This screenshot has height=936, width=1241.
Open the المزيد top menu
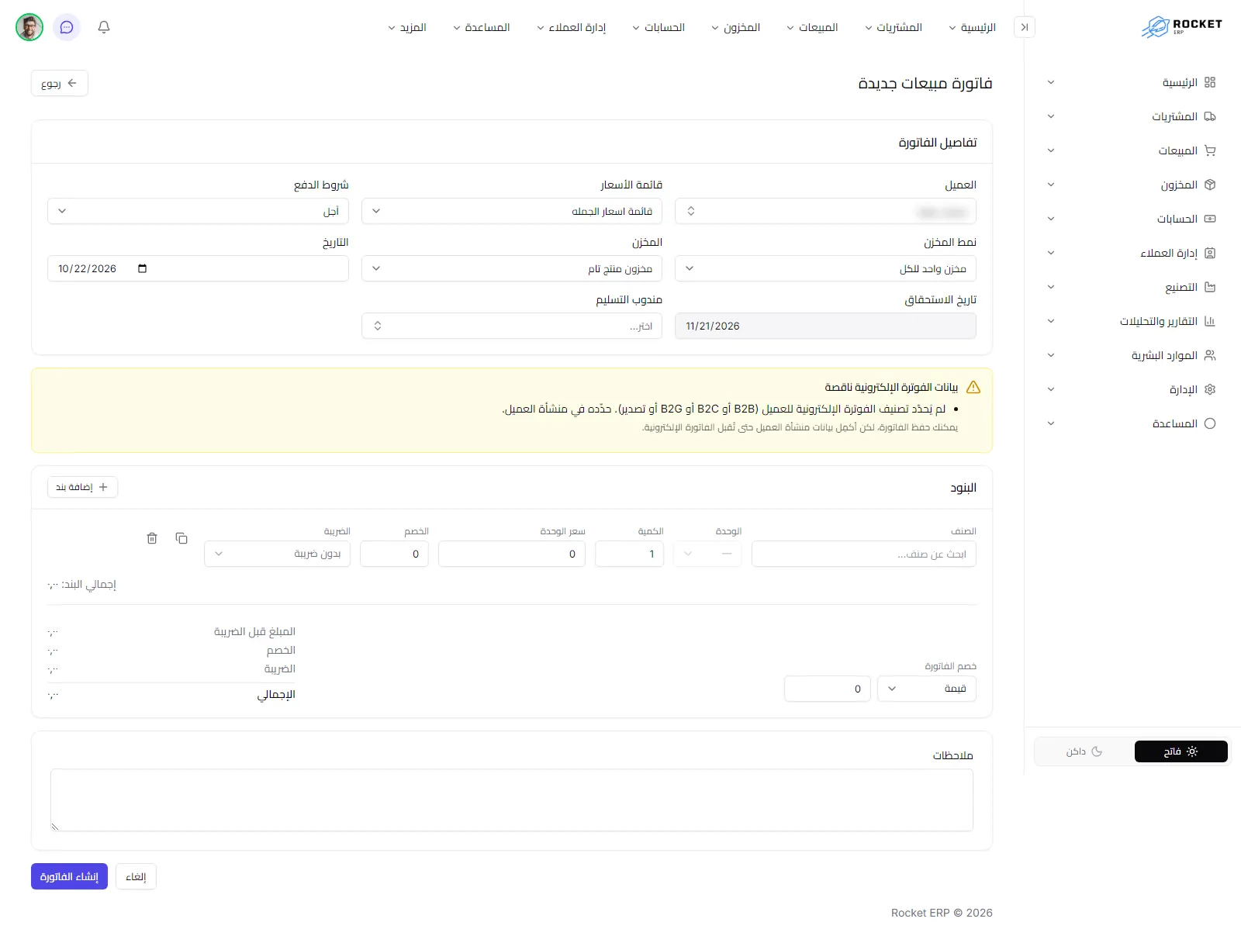(x=407, y=27)
